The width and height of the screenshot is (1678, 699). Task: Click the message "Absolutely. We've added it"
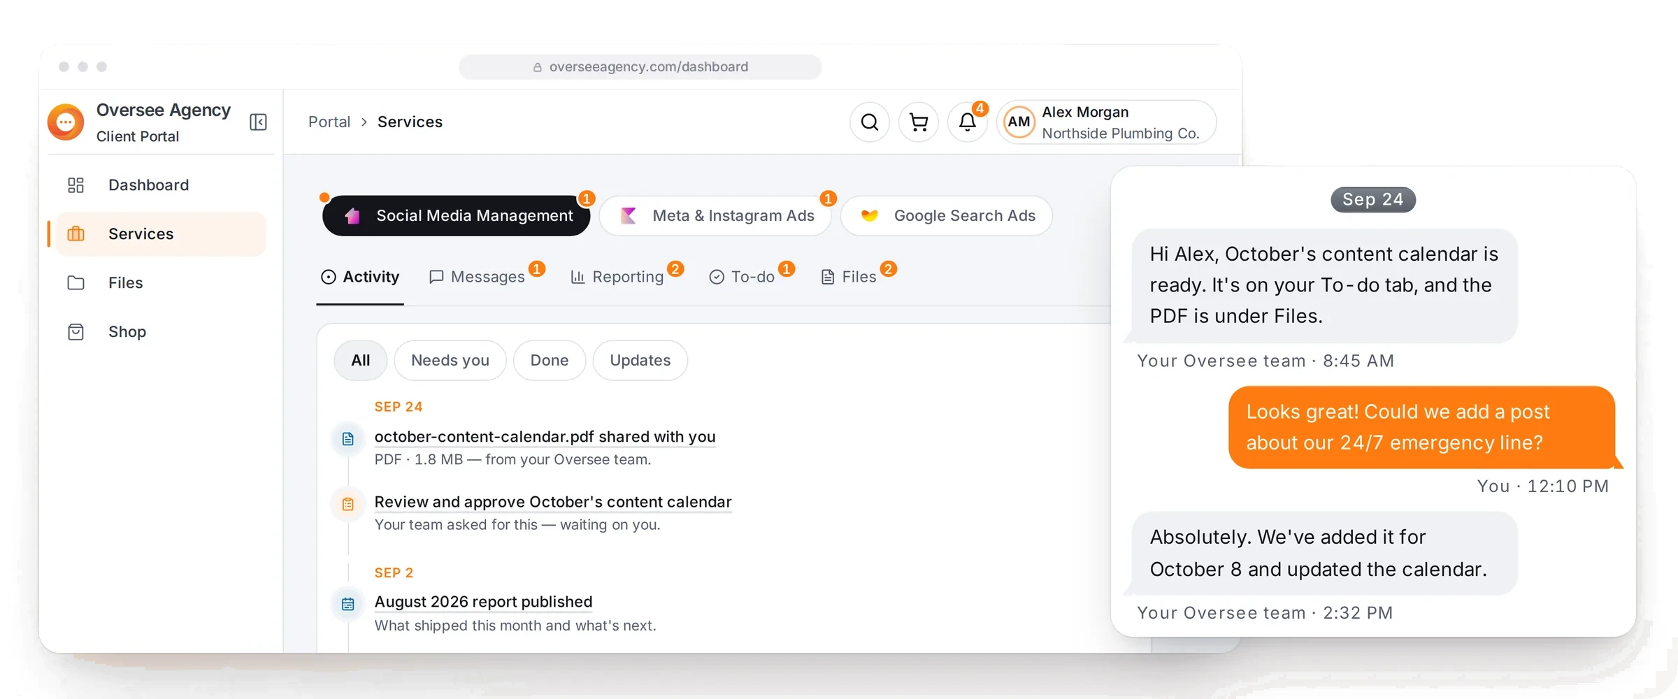click(x=1324, y=553)
